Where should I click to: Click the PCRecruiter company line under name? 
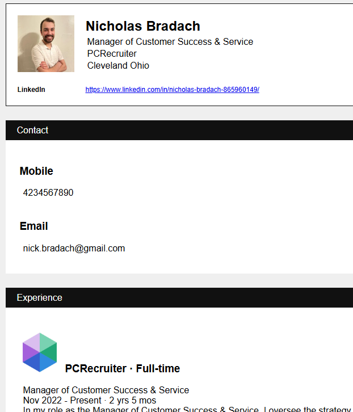coord(112,53)
